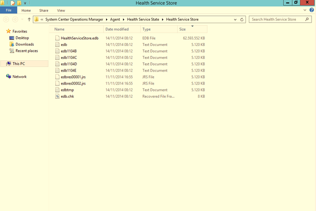This screenshot has width=316, height=211.
Task: Click the address bar folder icon
Action: click(x=37, y=19)
